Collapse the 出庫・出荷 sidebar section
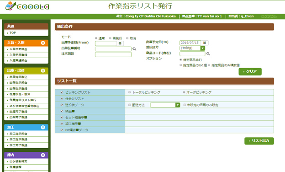Screen dimensions: 285x172 pyautogui.click(x=43, y=70)
